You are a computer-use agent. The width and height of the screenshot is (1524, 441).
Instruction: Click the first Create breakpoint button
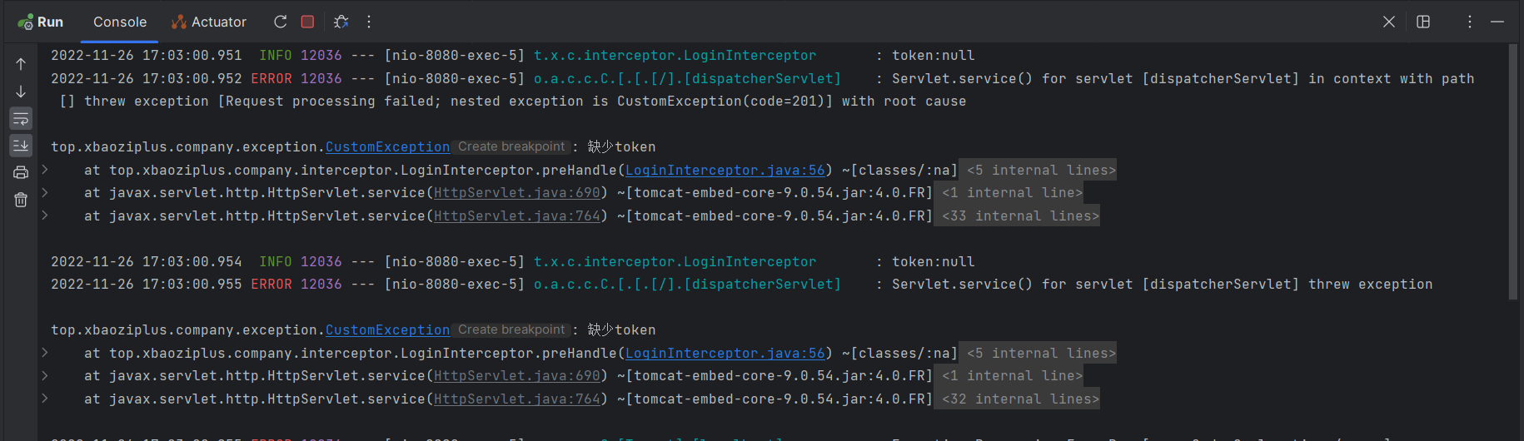(x=511, y=146)
